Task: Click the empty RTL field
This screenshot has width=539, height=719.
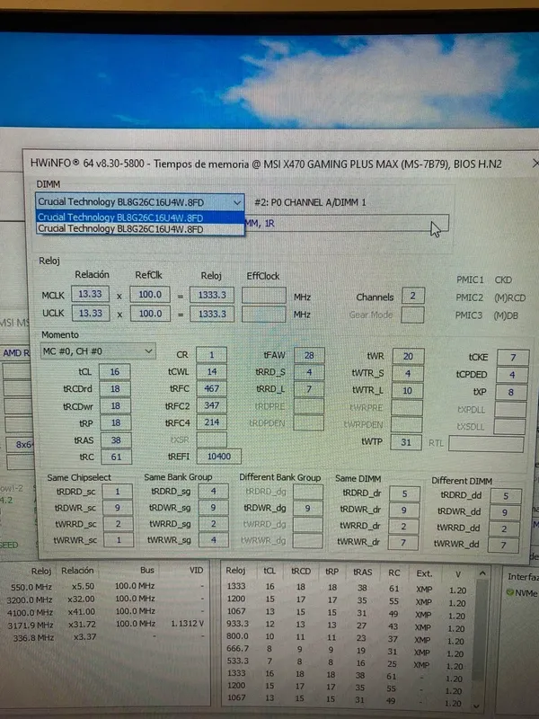Action: [x=486, y=444]
